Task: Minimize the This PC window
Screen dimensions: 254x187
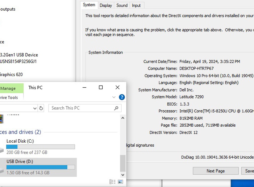Action: (x=84, y=87)
